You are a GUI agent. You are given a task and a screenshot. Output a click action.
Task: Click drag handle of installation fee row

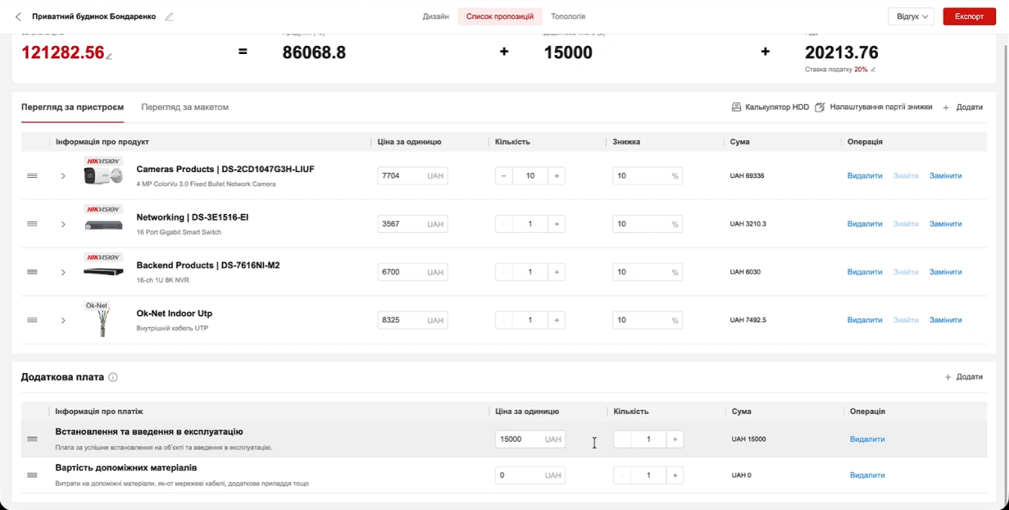32,439
